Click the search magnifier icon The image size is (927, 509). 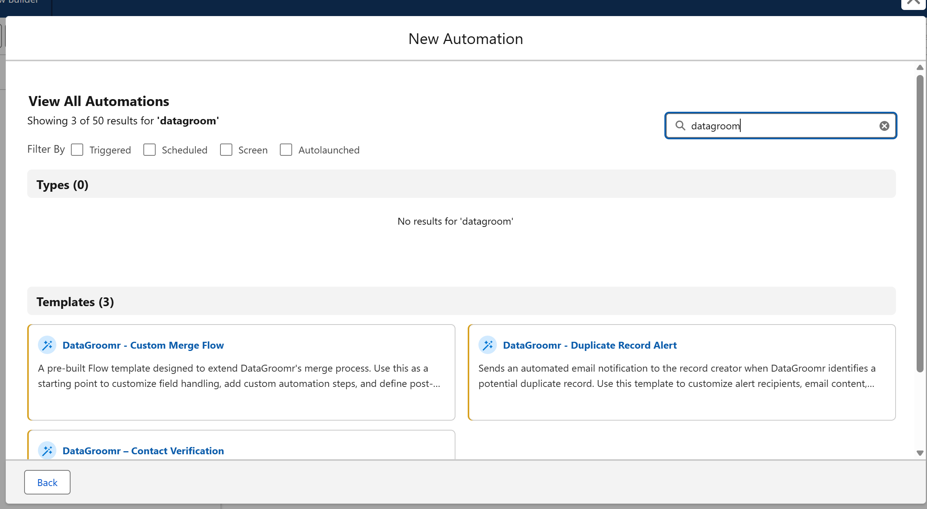tap(680, 126)
